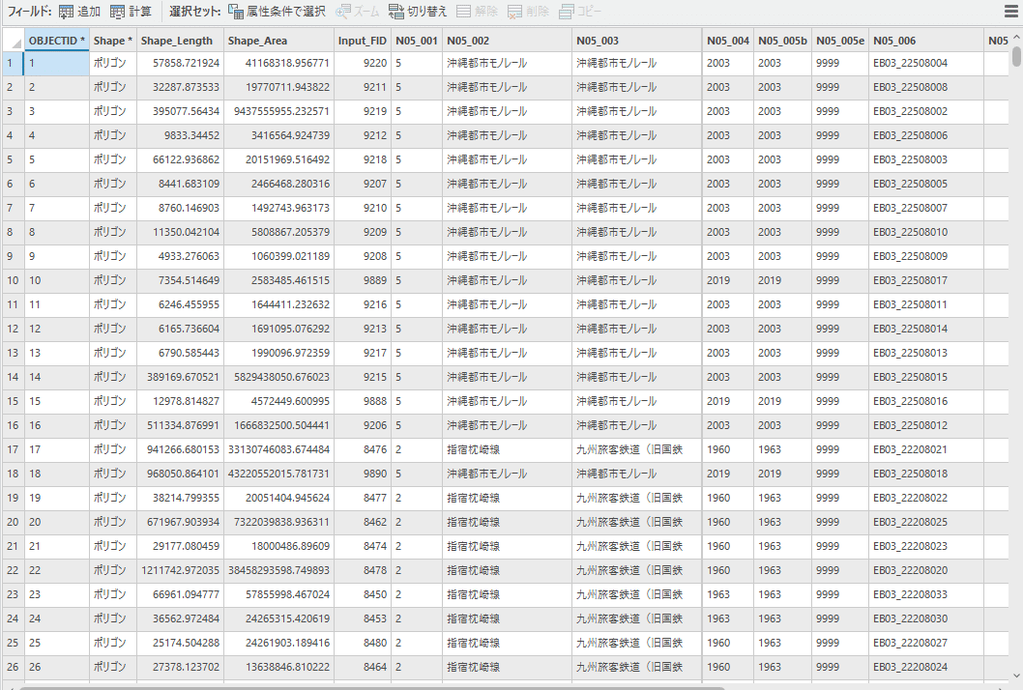Click 切り替え (Switch selection) icon
The height and width of the screenshot is (690, 1023).
coord(396,11)
